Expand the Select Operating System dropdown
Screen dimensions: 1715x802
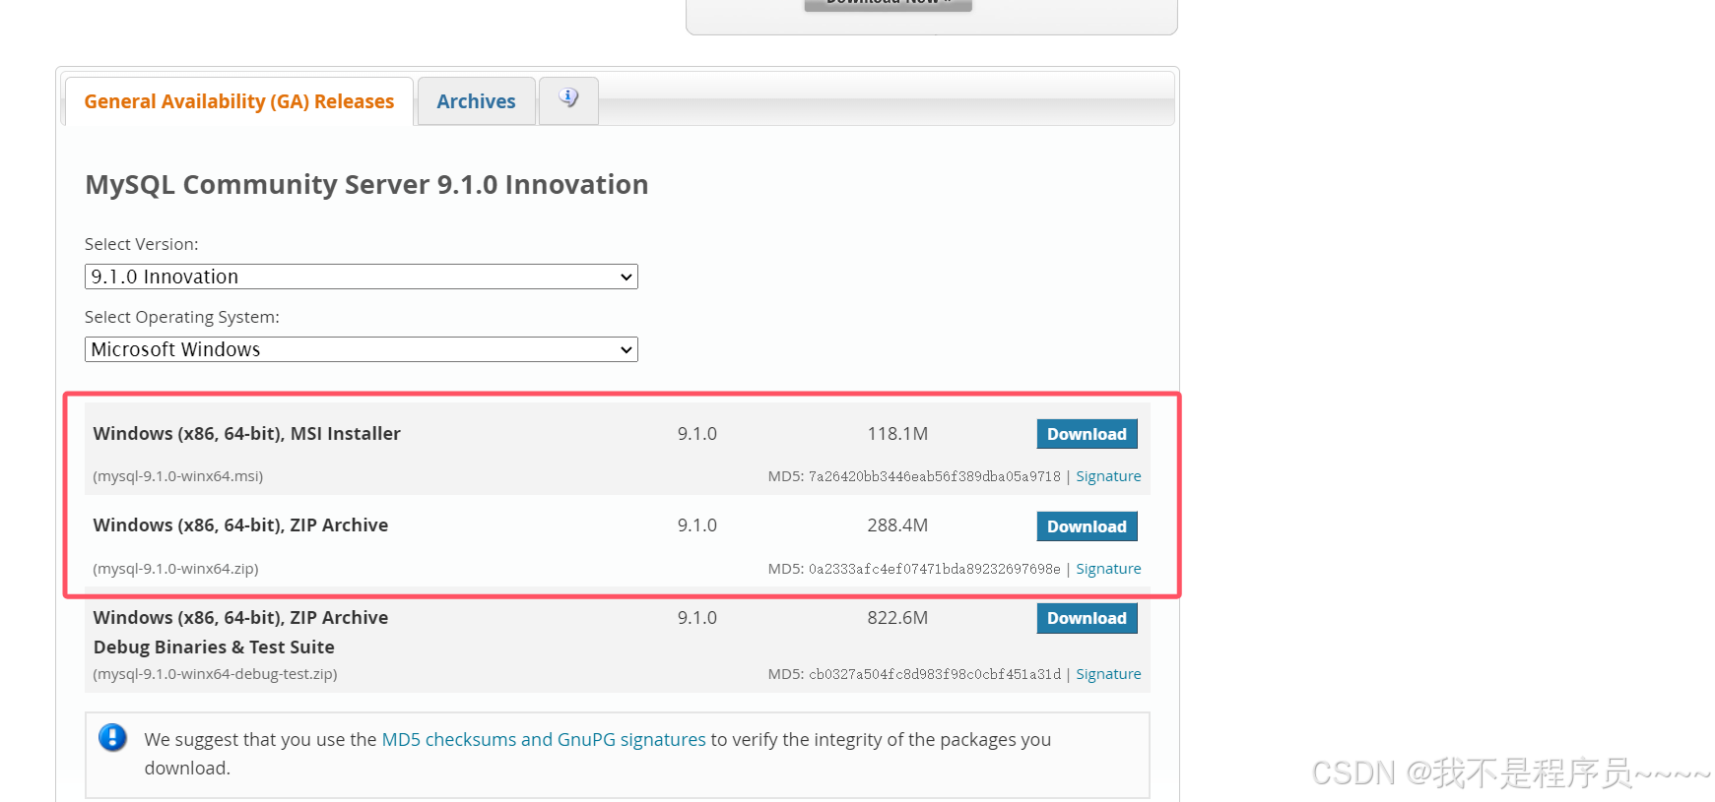coord(362,349)
